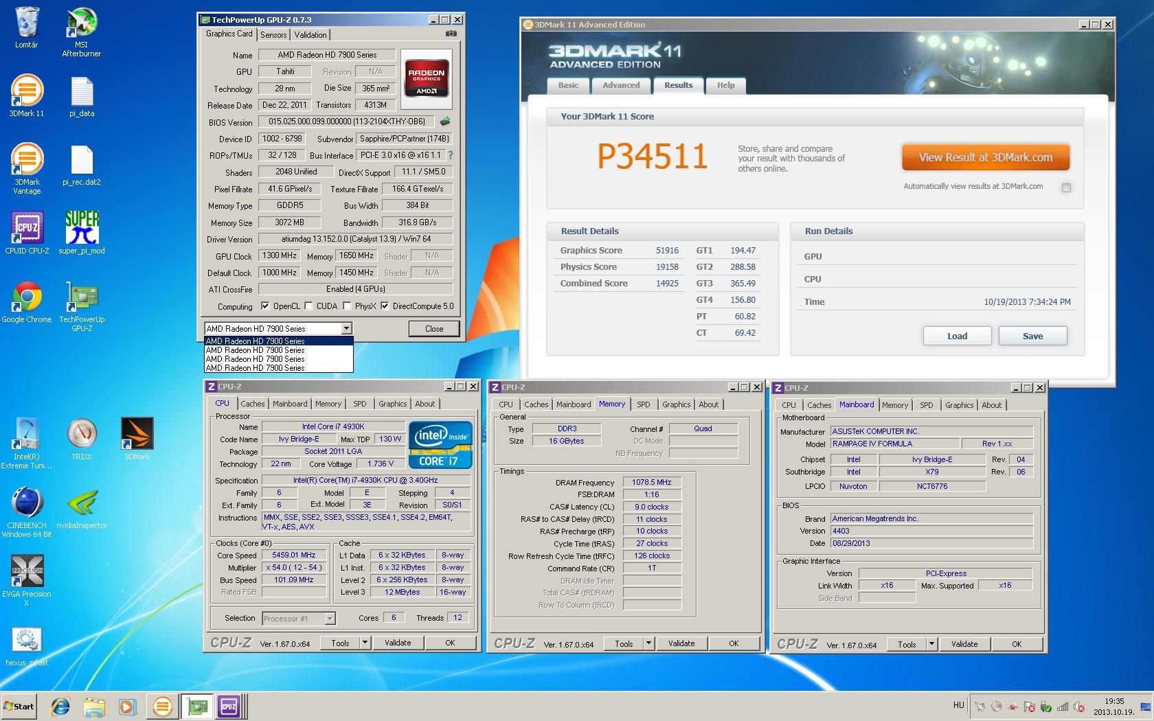Open the Caches tab in CPU-Z CPU window
Screen dimensions: 1154x721
[x=252, y=404]
